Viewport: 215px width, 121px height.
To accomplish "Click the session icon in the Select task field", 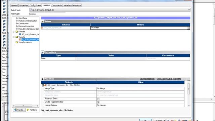I will [x=31, y=10].
